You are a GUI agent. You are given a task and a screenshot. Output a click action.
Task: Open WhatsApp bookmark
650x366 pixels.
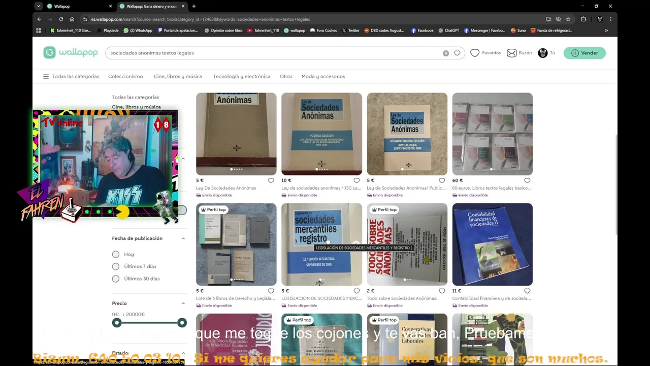click(138, 30)
